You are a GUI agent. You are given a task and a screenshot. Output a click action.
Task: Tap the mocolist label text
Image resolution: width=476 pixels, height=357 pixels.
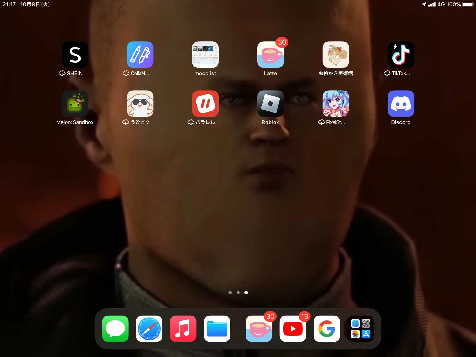(x=205, y=73)
